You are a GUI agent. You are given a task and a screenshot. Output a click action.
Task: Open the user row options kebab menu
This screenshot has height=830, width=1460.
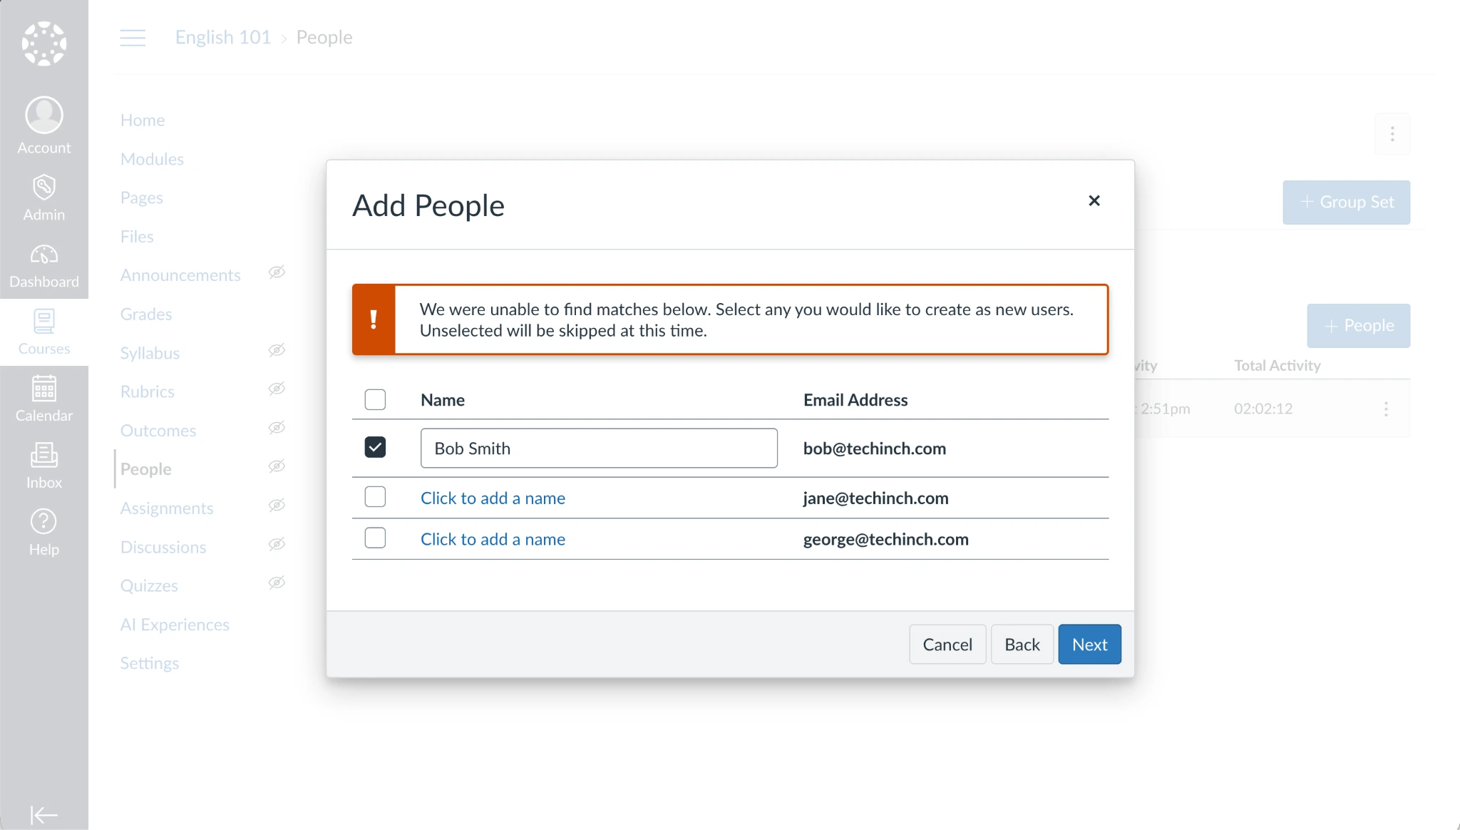click(1386, 409)
